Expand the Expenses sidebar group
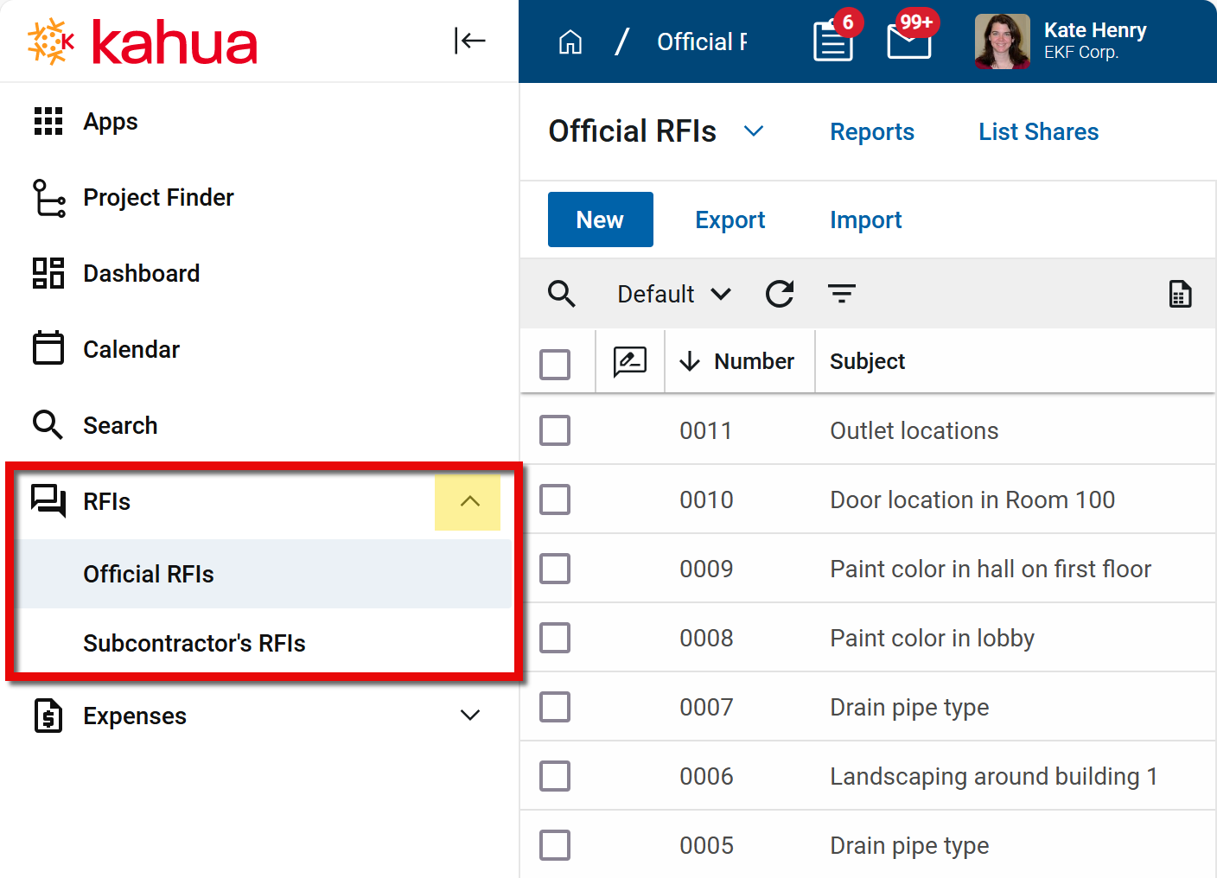 tap(469, 716)
